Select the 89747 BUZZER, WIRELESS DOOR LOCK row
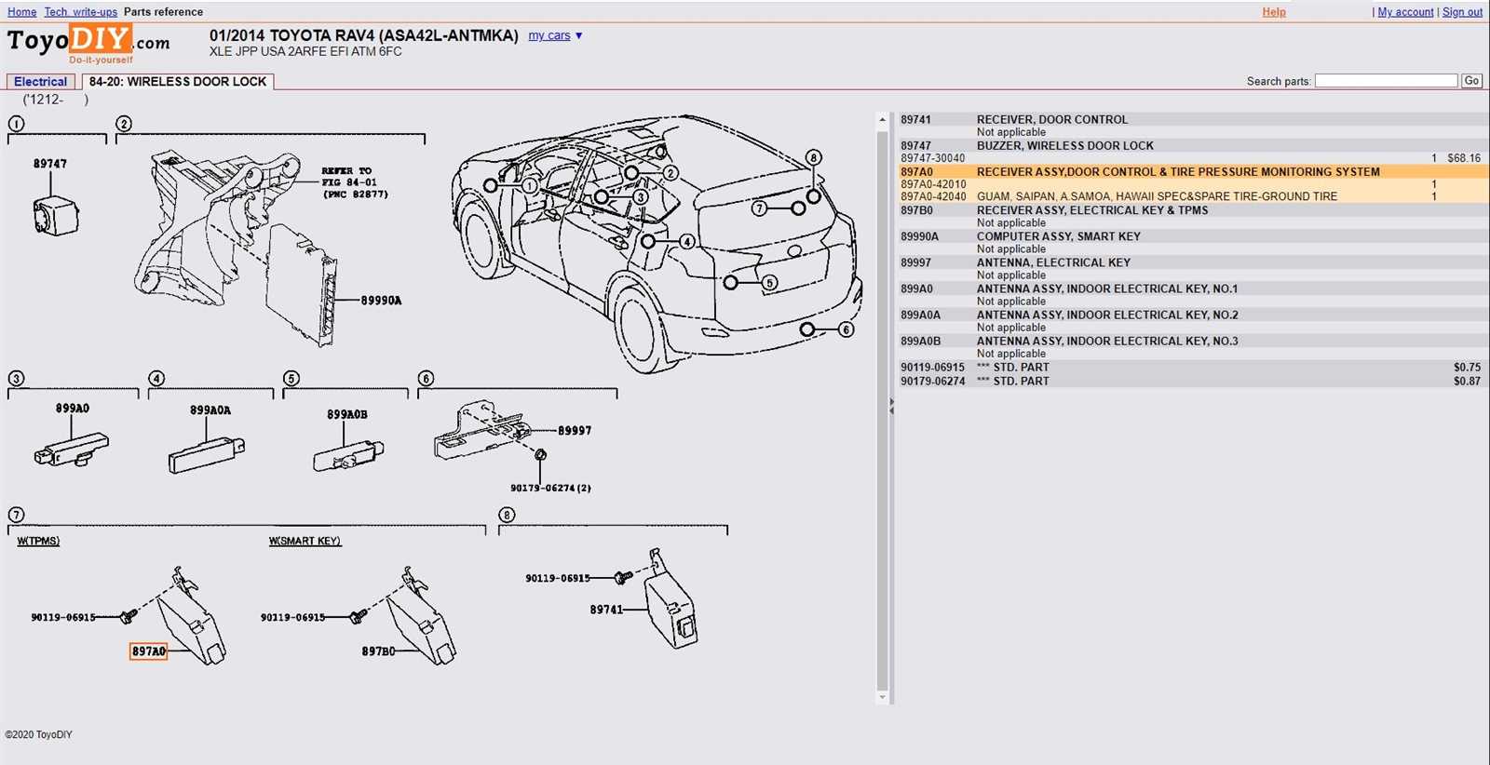The height and width of the screenshot is (765, 1490). point(1192,146)
